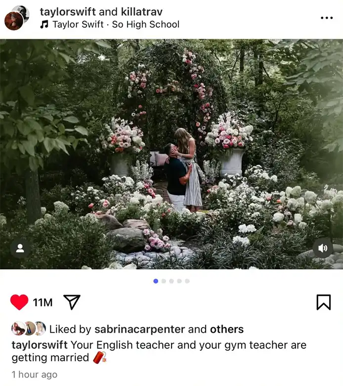Open stacked profile avatars in header
This screenshot has height=386, width=343.
point(17,18)
